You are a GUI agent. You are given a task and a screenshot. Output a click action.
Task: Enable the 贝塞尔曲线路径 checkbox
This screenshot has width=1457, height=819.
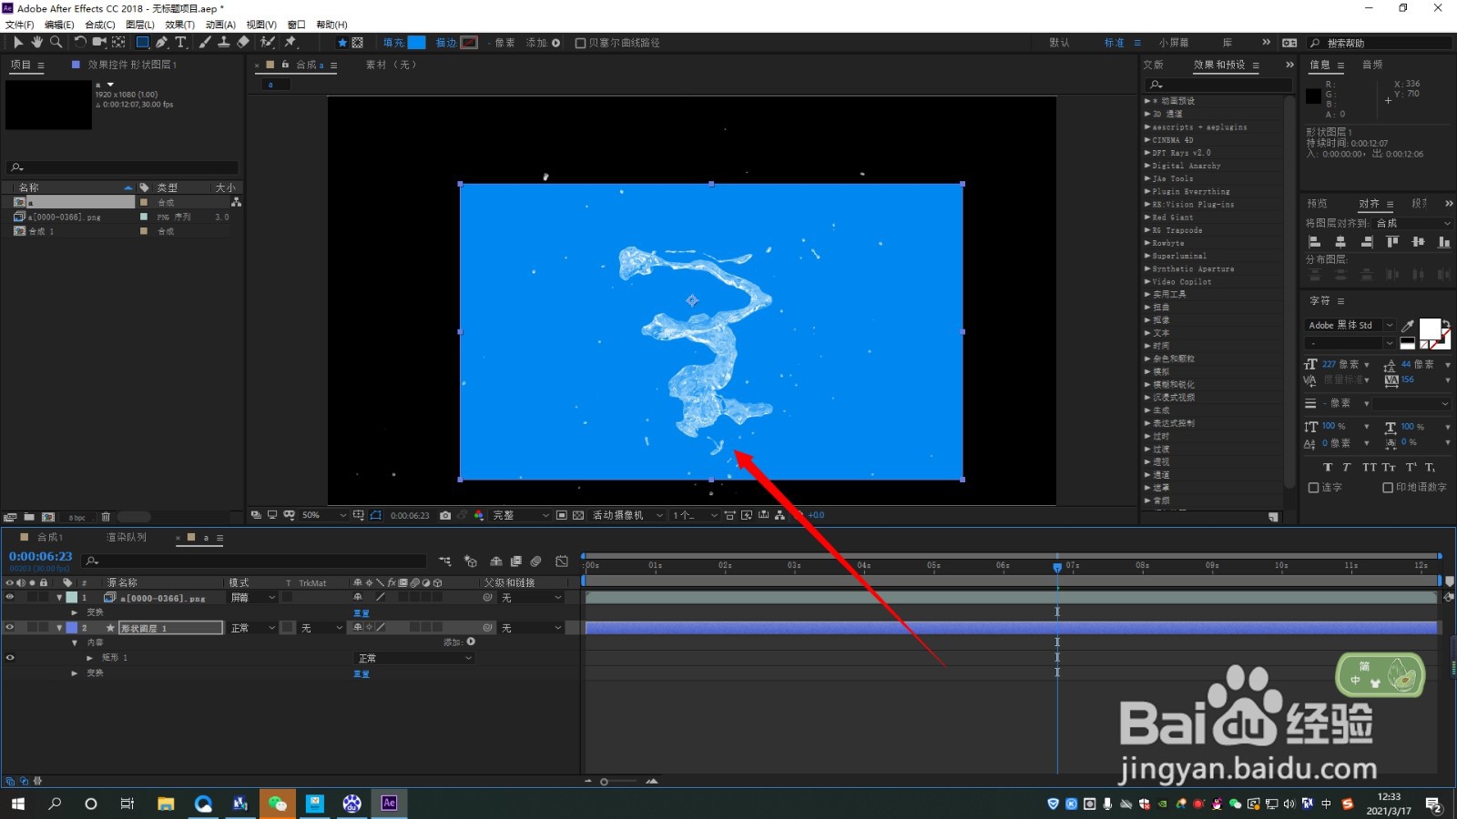click(580, 43)
